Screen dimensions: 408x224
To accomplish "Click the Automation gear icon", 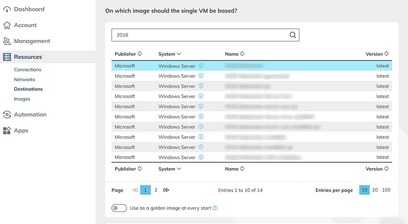I will [x=7, y=115].
